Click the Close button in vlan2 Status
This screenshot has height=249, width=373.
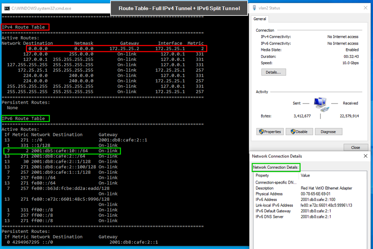click(356, 147)
